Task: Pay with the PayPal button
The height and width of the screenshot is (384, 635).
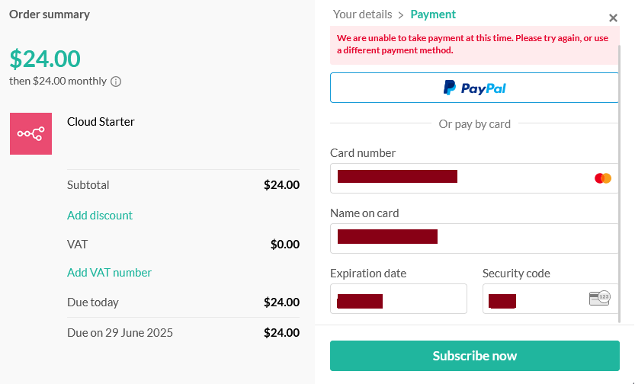Action: tap(474, 88)
